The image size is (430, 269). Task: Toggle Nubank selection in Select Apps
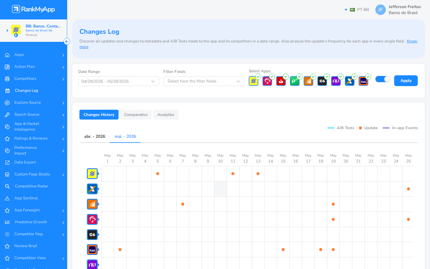click(x=336, y=81)
